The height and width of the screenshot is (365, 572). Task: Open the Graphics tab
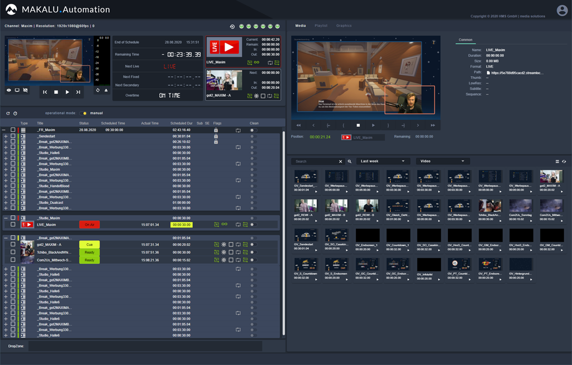[344, 26]
